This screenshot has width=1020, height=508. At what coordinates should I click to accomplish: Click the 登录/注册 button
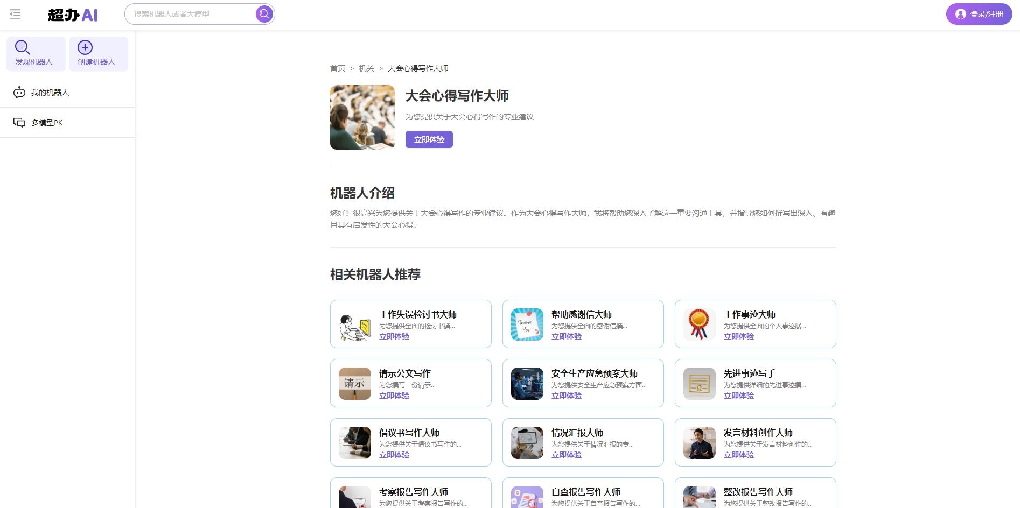(x=979, y=13)
